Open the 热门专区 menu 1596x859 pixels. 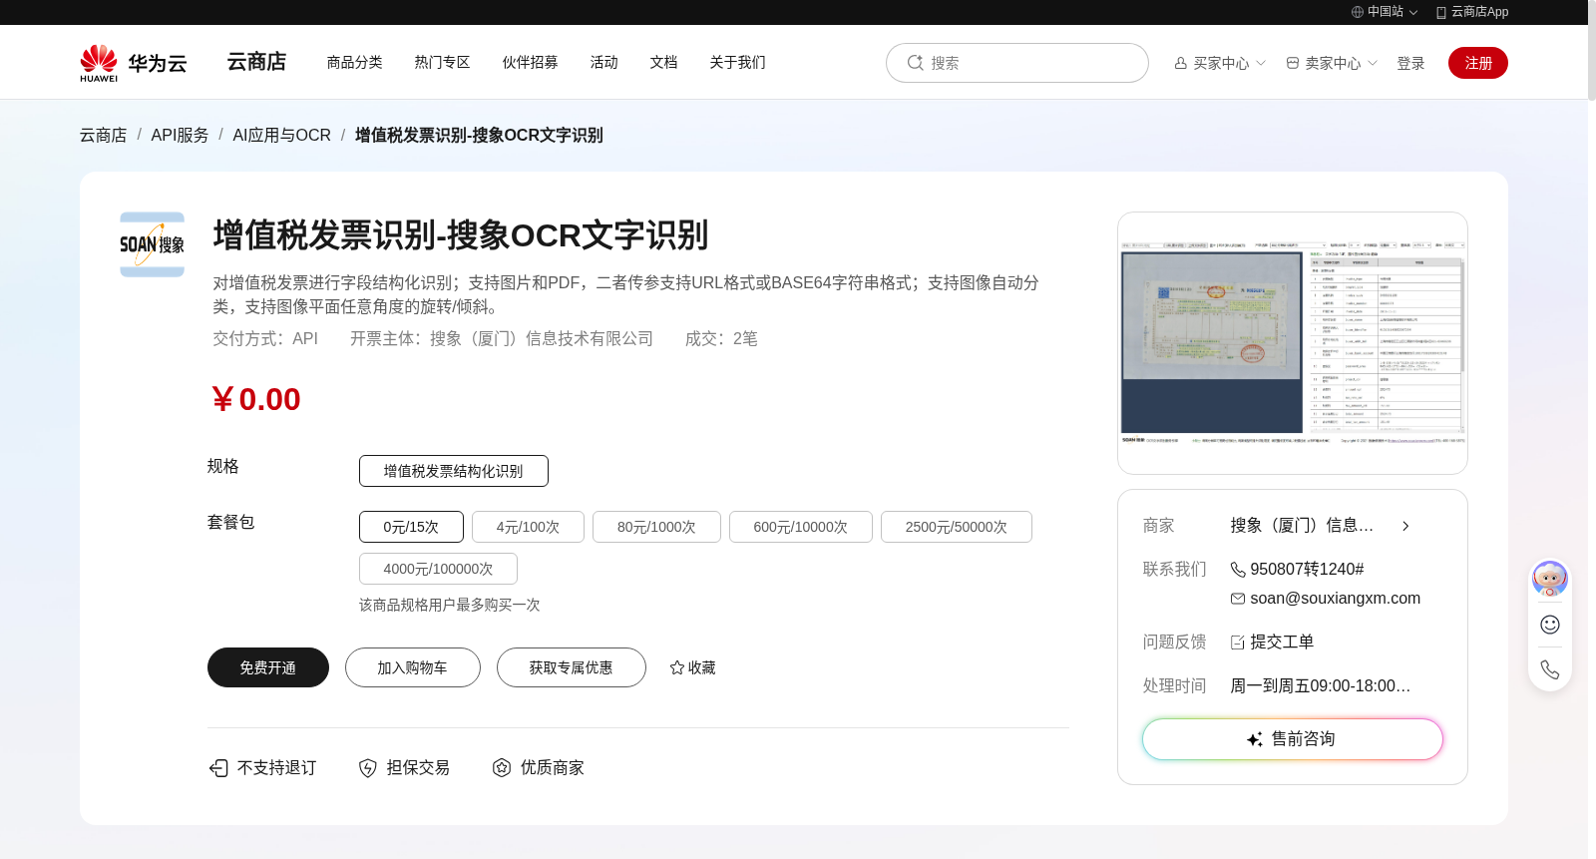pyautogui.click(x=443, y=62)
